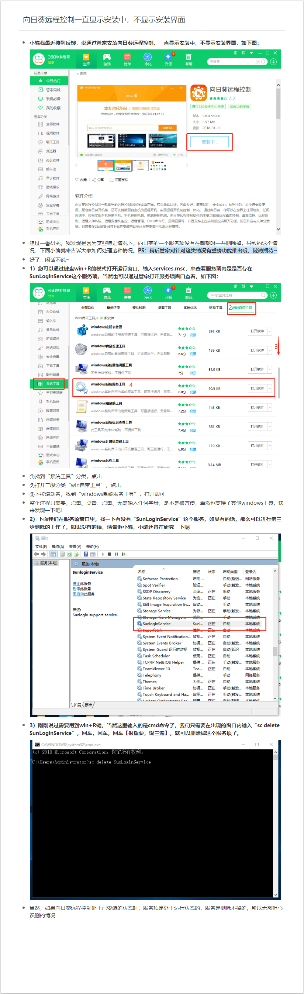Viewport: 304px width, 994px height.
Task: Switch to 硬件检测 tab
Action: click(139, 308)
